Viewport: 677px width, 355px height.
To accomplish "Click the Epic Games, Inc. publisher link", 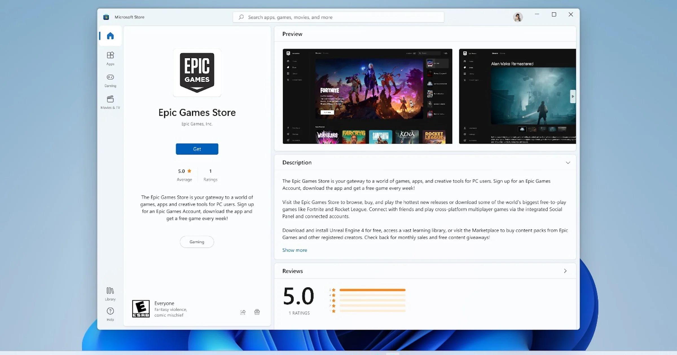I will [197, 124].
